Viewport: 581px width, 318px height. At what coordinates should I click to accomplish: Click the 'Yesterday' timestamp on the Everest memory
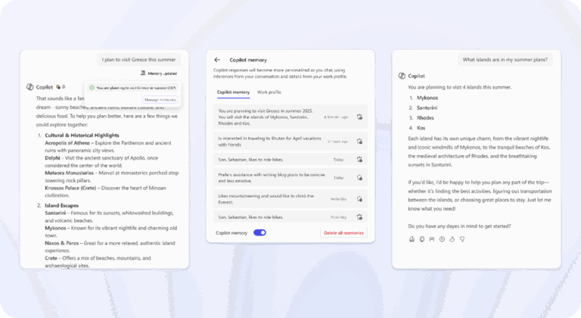pyautogui.click(x=338, y=199)
